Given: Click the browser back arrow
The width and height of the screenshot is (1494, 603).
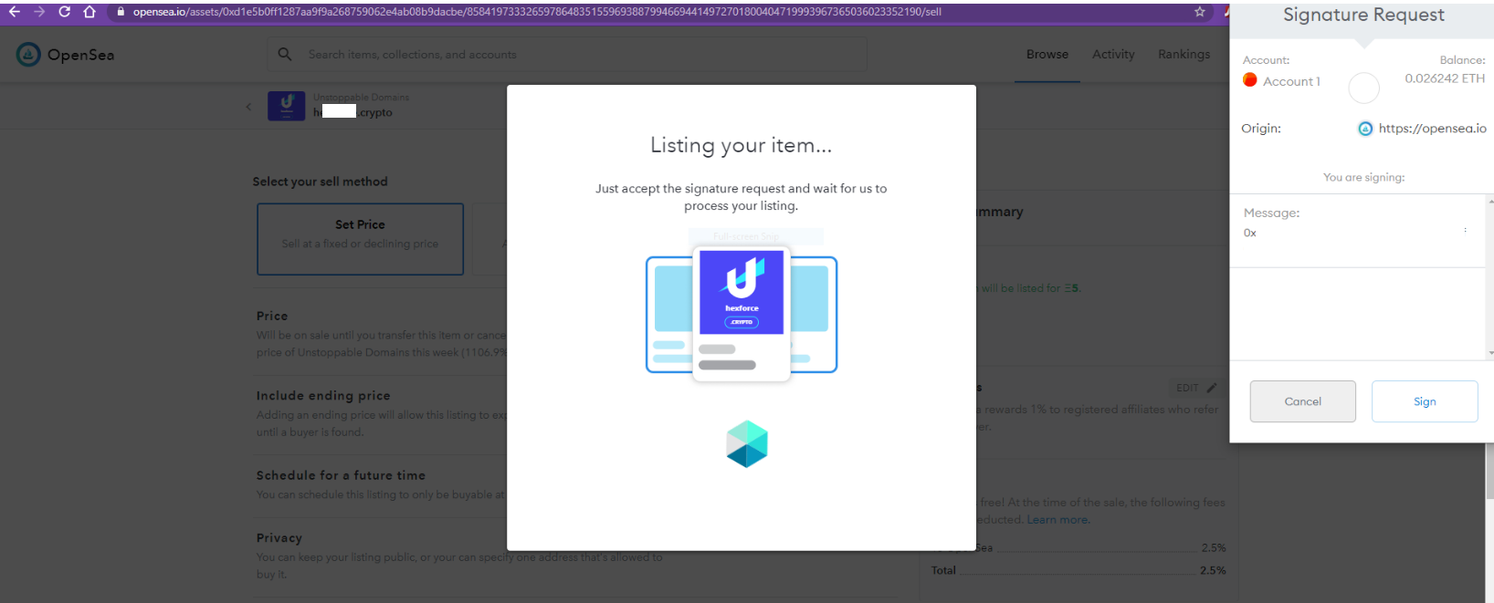Looking at the screenshot, I should [14, 12].
